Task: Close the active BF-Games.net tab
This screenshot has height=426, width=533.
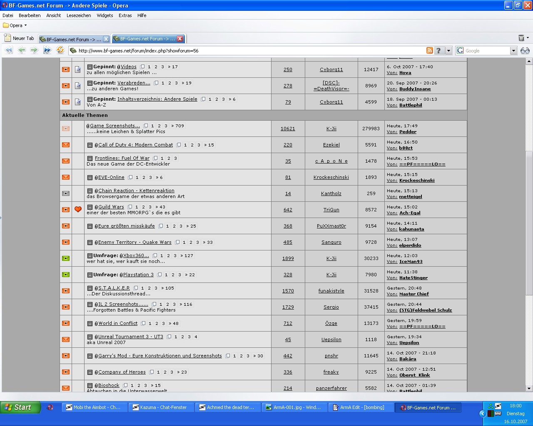Action: [x=180, y=39]
